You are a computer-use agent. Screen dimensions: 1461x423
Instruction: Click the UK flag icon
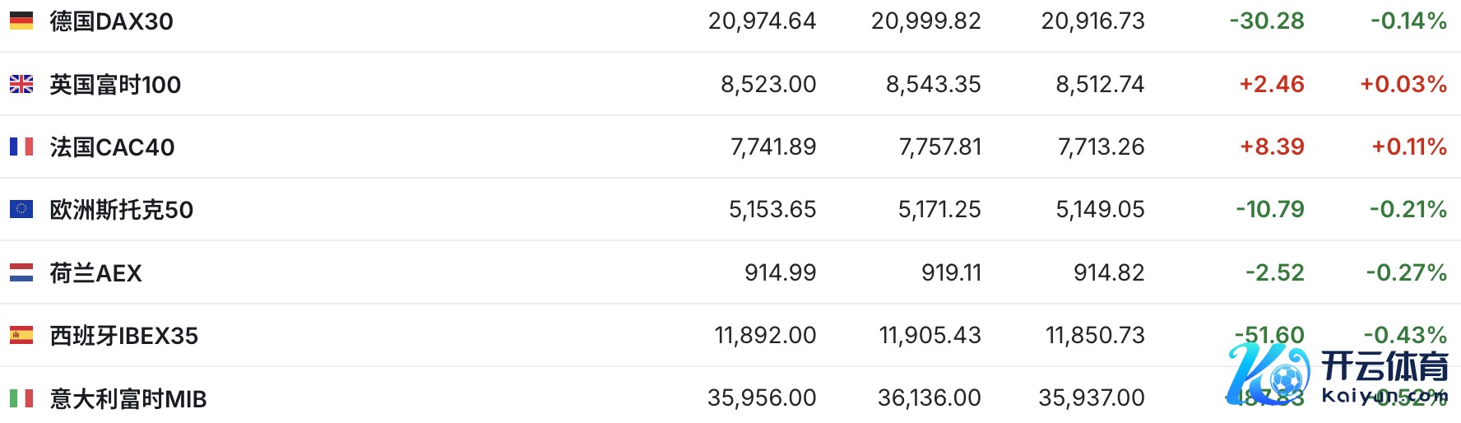click(21, 84)
